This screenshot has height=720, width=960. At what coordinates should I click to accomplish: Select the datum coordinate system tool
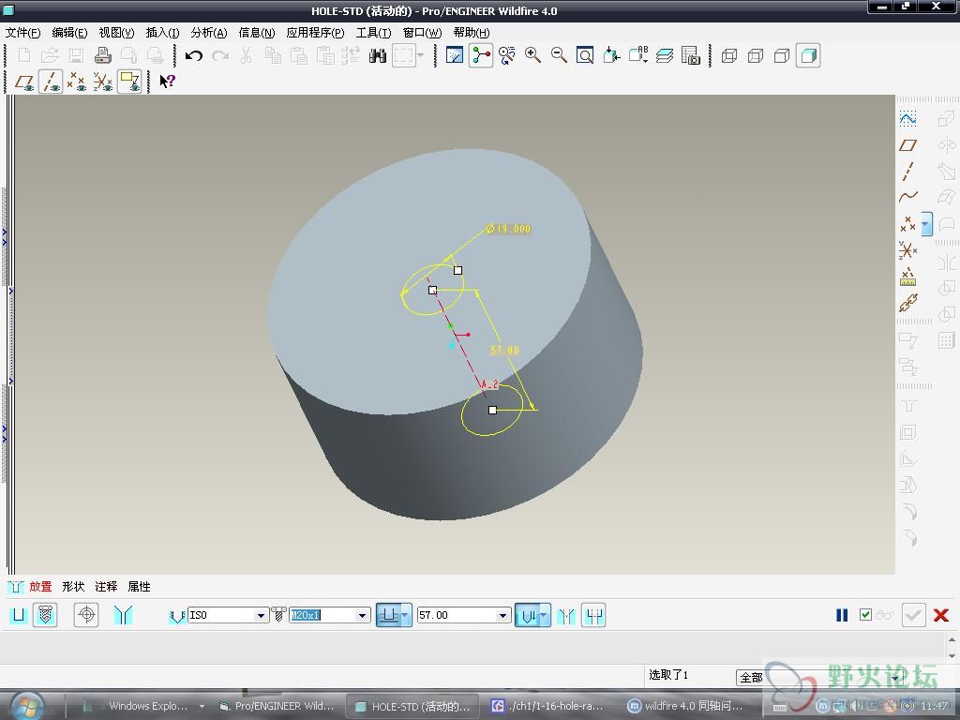pyautogui.click(x=907, y=250)
